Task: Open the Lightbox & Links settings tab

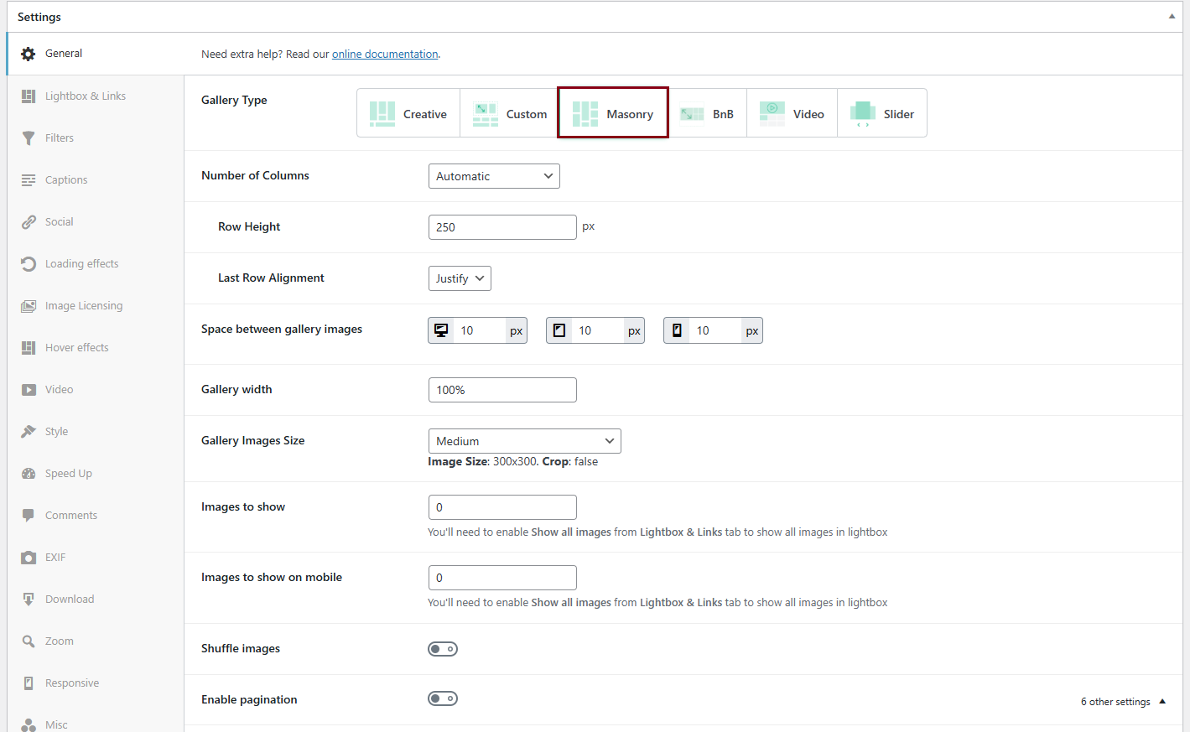Action: click(85, 96)
